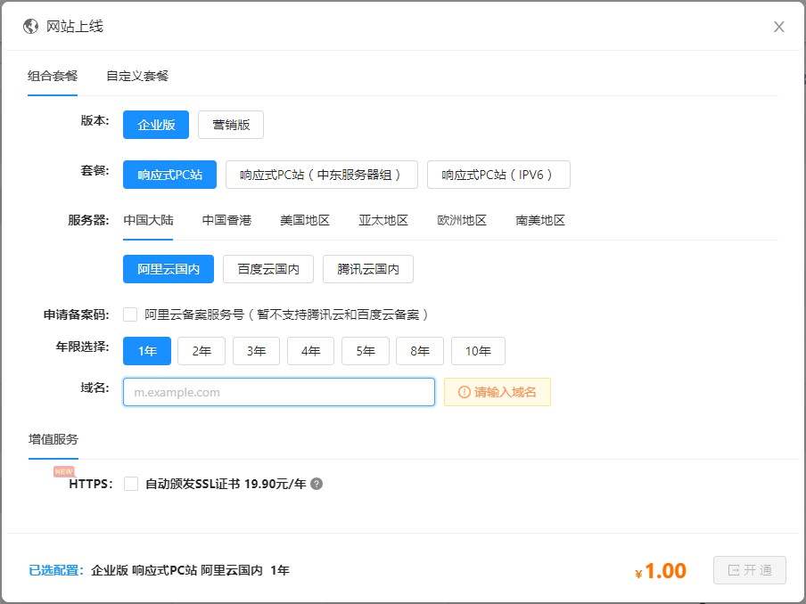This screenshot has width=806, height=604.
Task: Select the 企业版 version button
Action: 156,126
